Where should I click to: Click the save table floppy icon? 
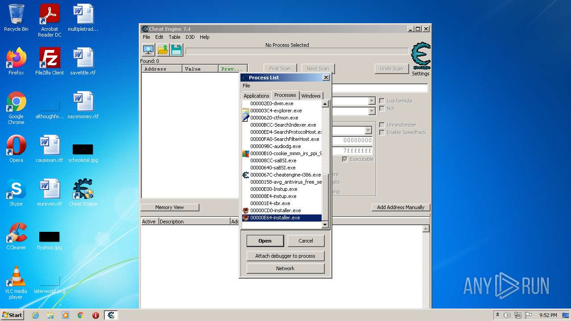pyautogui.click(x=177, y=49)
